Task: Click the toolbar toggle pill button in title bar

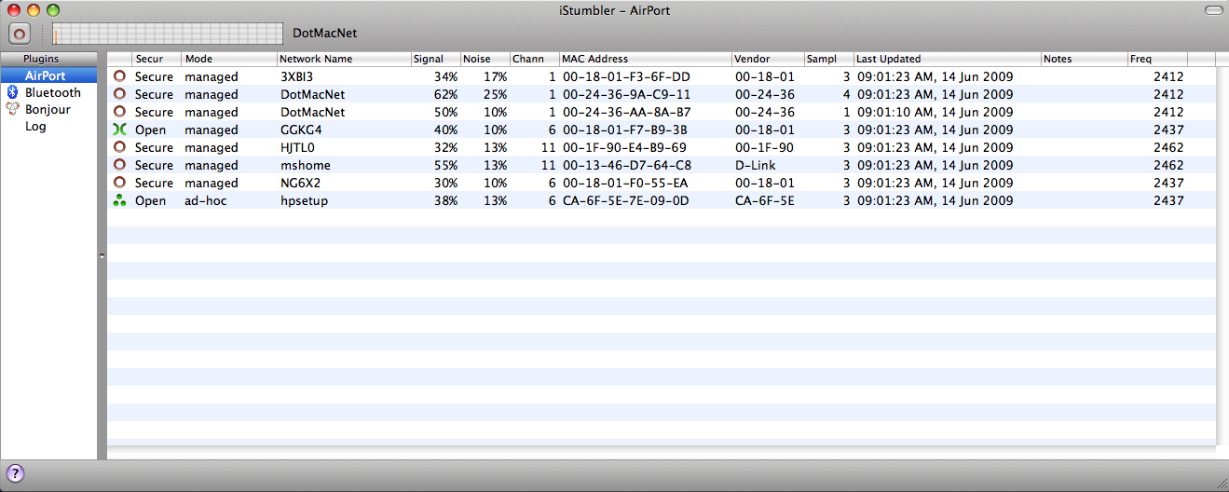Action: [x=1213, y=10]
